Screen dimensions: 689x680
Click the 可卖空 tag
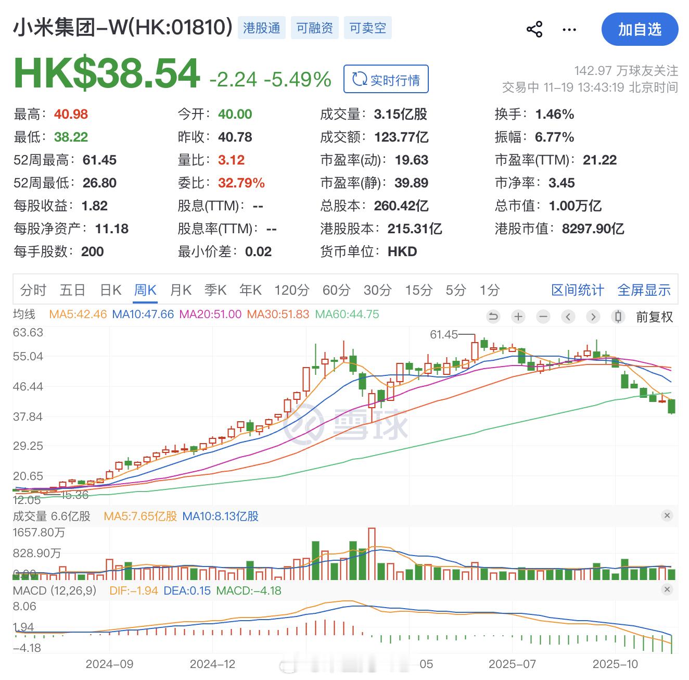pyautogui.click(x=368, y=28)
